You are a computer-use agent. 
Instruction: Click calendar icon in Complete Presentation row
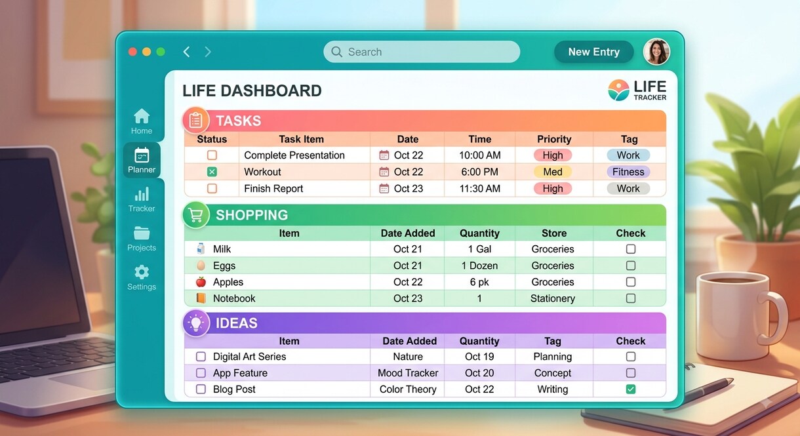pos(384,155)
